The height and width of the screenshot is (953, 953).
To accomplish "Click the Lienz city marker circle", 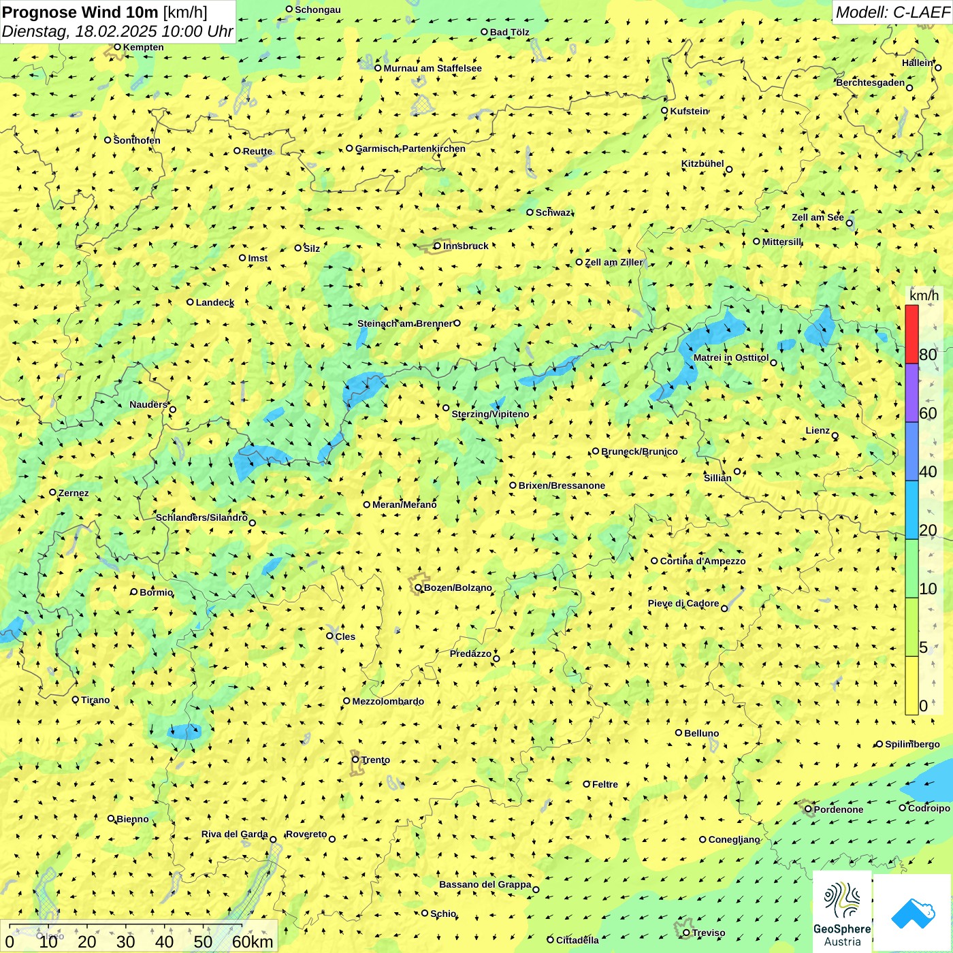I will pos(835,436).
